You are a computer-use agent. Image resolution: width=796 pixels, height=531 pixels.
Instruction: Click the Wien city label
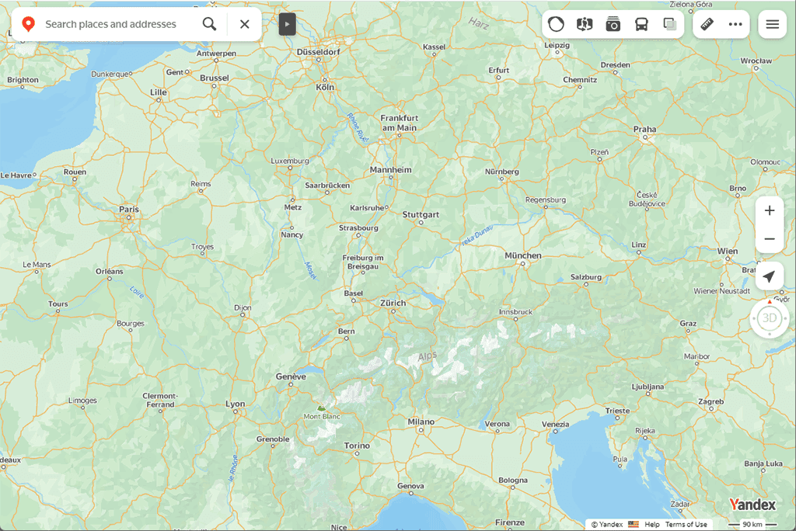(728, 251)
